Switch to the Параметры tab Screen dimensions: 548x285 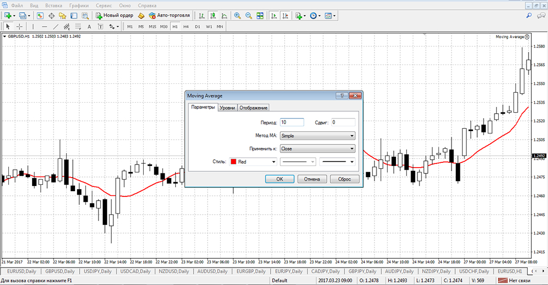tap(203, 107)
